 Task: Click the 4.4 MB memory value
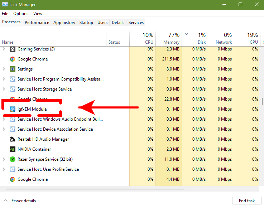173,179
